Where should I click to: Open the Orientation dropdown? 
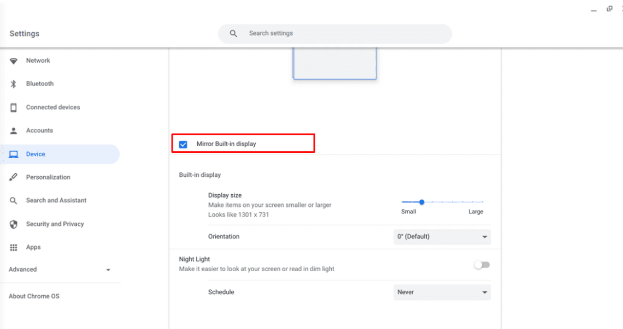click(442, 236)
